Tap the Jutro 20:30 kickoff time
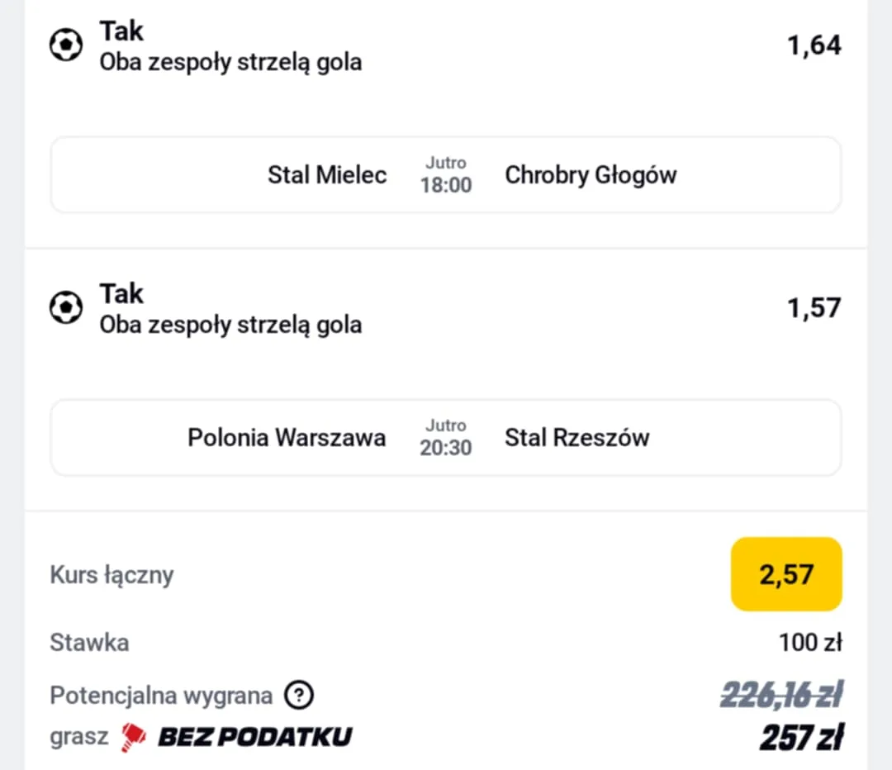 446,438
